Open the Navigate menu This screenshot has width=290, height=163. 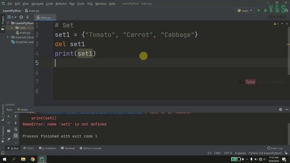(x=37, y=4)
